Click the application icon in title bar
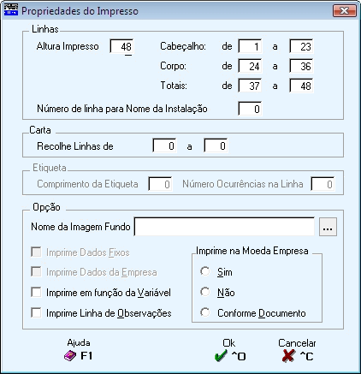 pyautogui.click(x=11, y=10)
